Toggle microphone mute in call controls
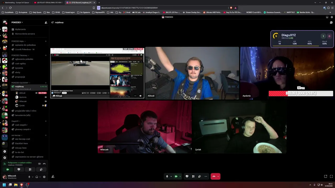335x188 pixels. click(167, 177)
